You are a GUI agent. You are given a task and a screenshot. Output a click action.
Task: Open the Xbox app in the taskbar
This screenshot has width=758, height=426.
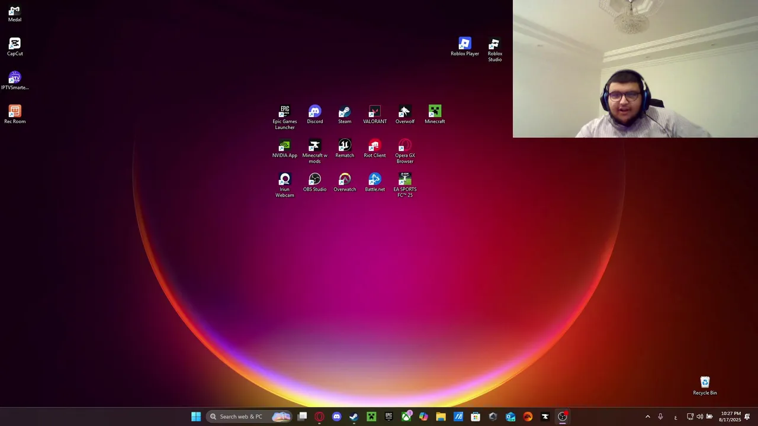(x=406, y=417)
